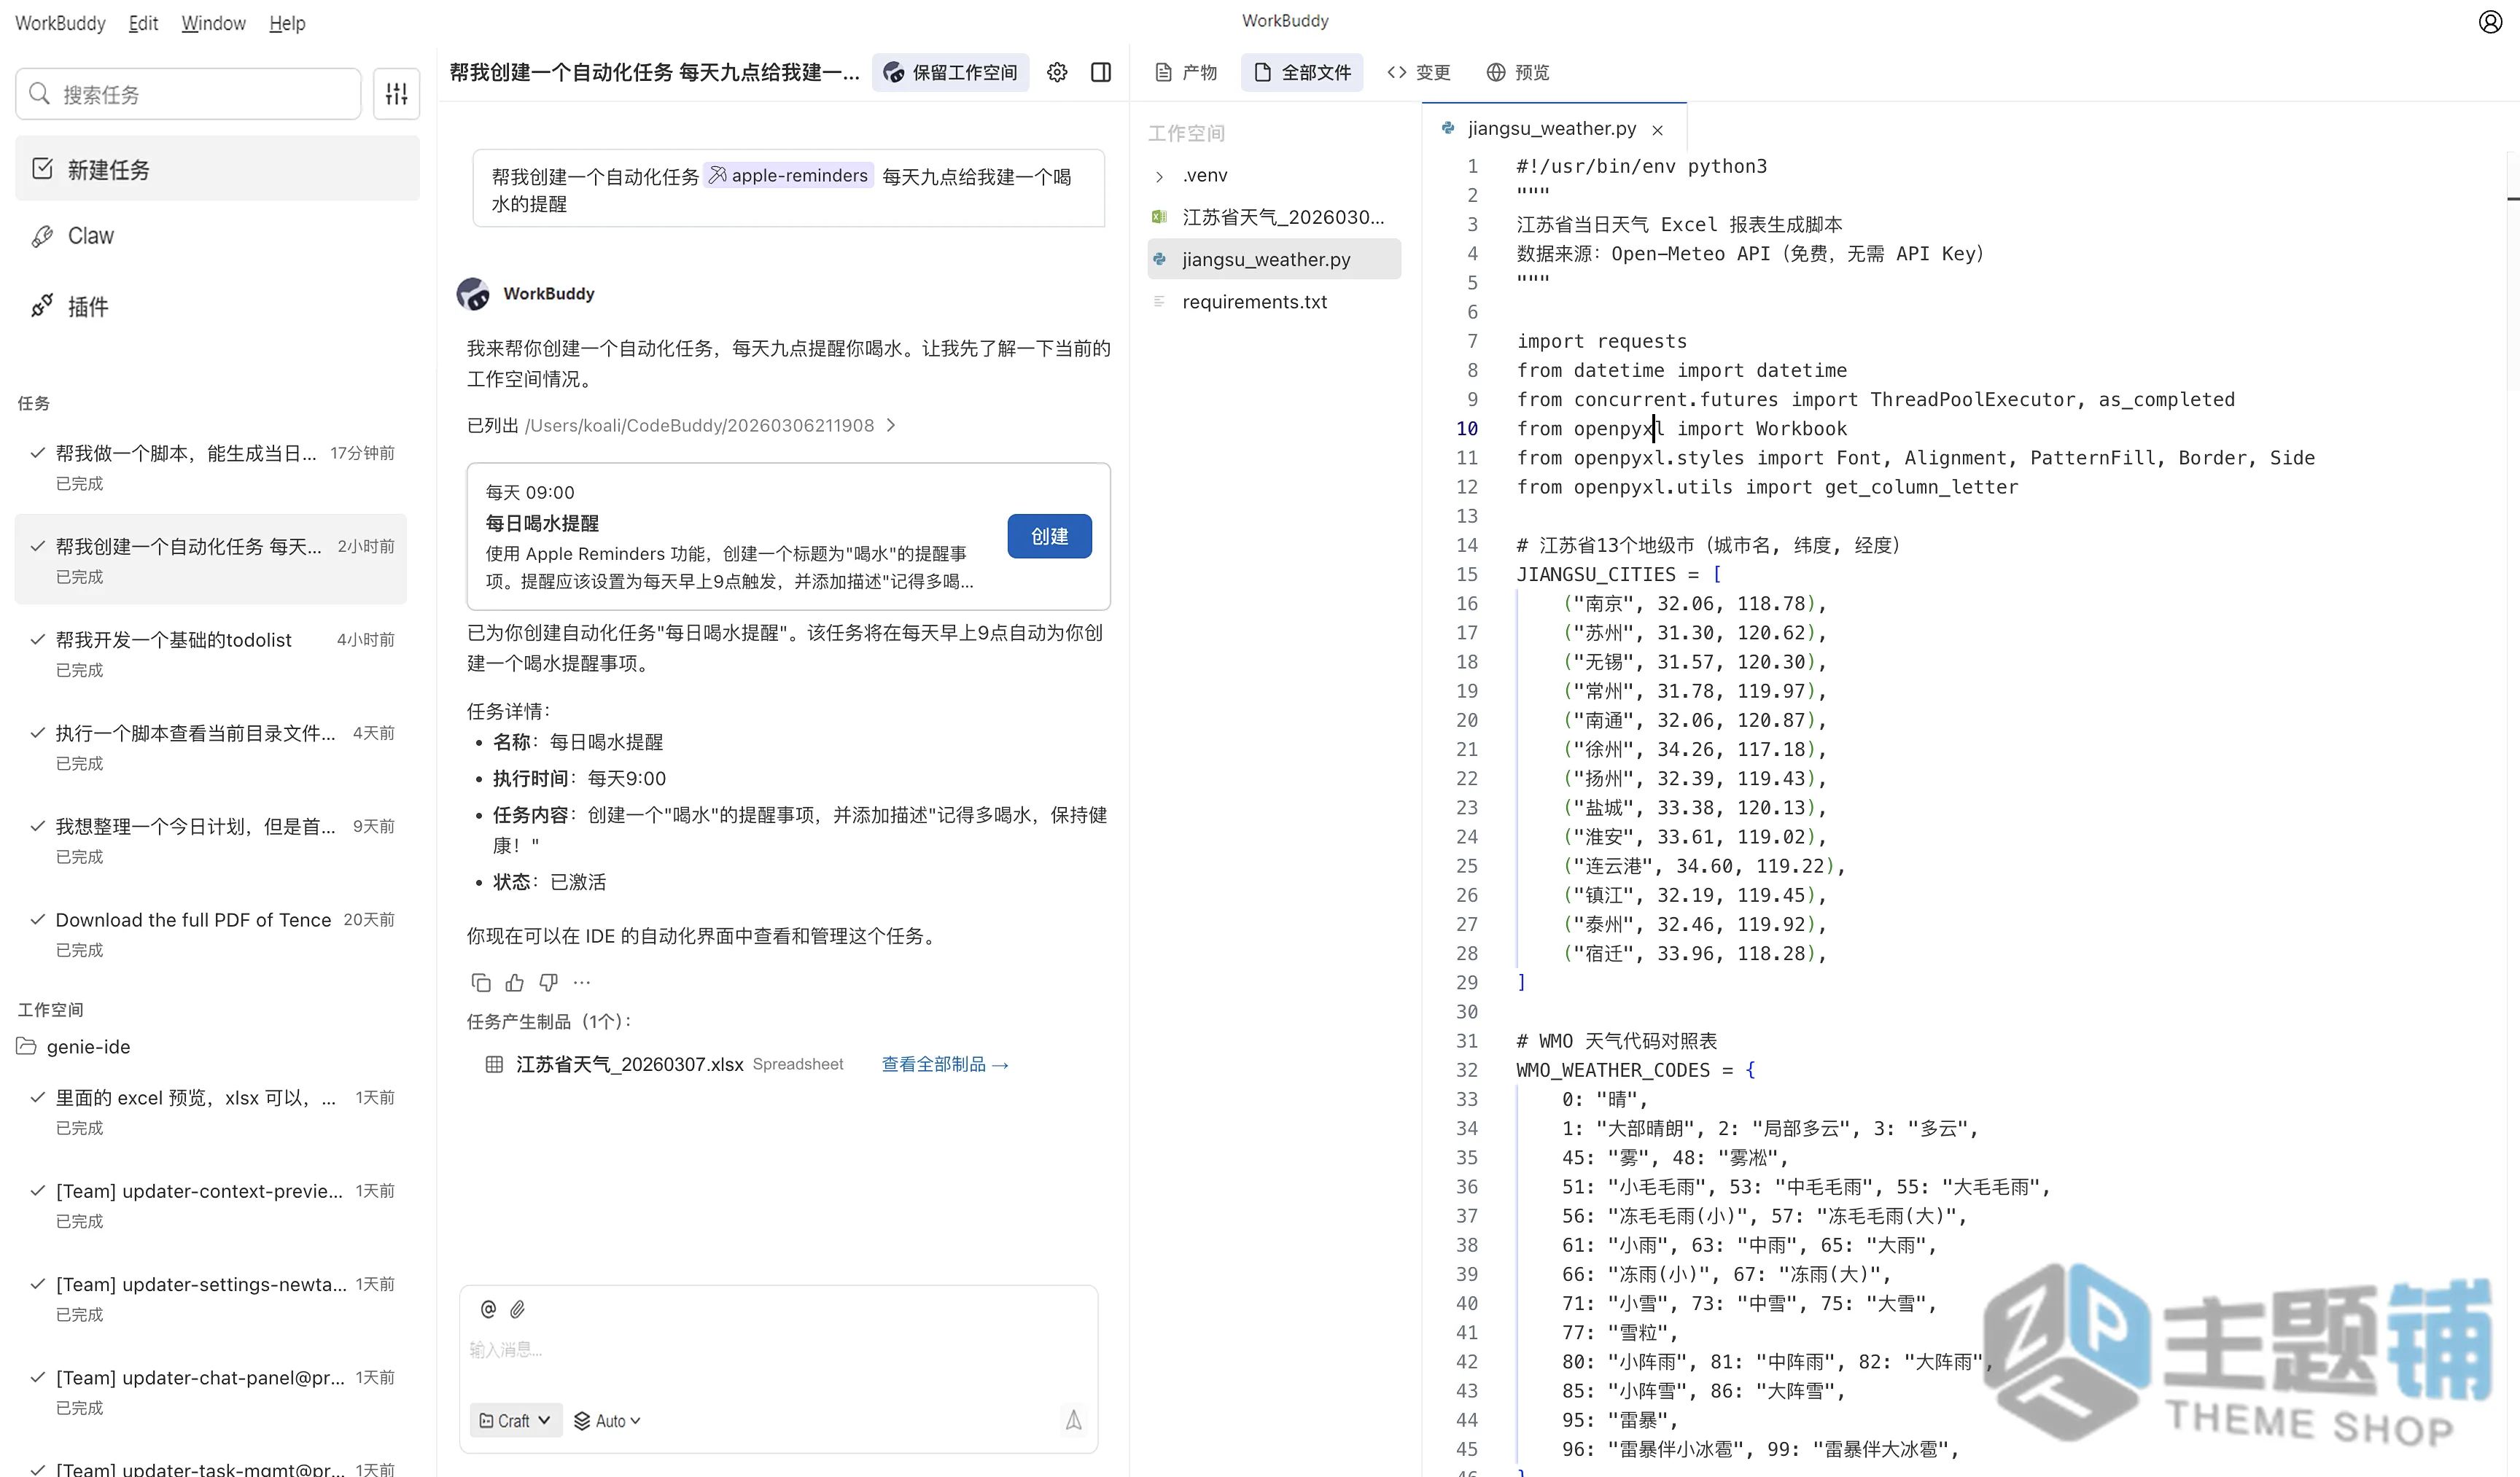Click line number 10 in editor
This screenshot has width=2520, height=1477.
pyautogui.click(x=1466, y=429)
